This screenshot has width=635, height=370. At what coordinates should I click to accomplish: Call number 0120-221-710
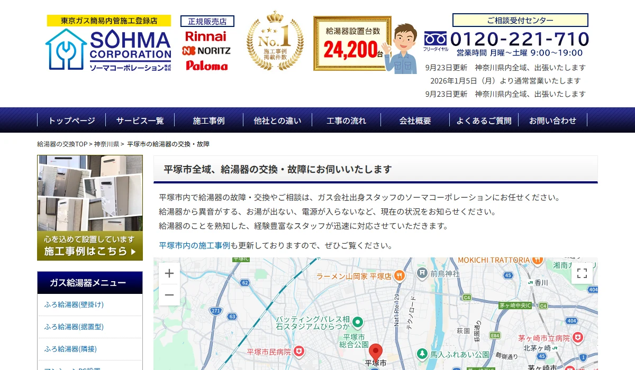click(x=520, y=39)
